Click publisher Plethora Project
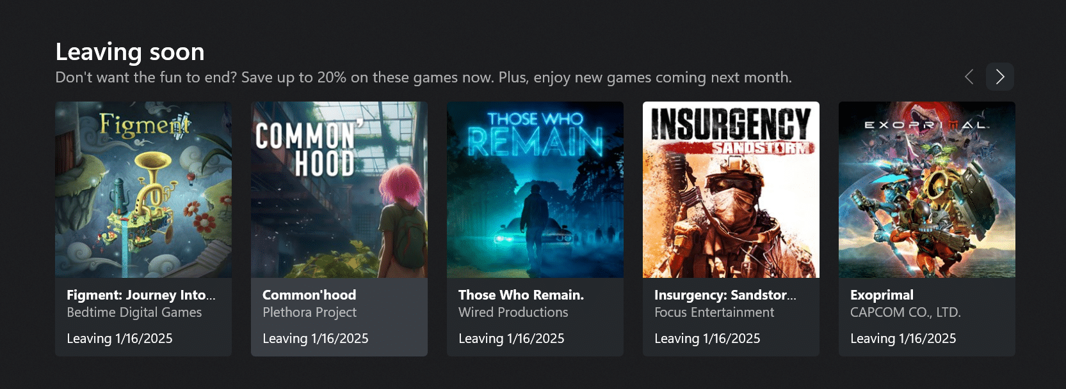Screen dimensions: 1066x389 (x=309, y=312)
